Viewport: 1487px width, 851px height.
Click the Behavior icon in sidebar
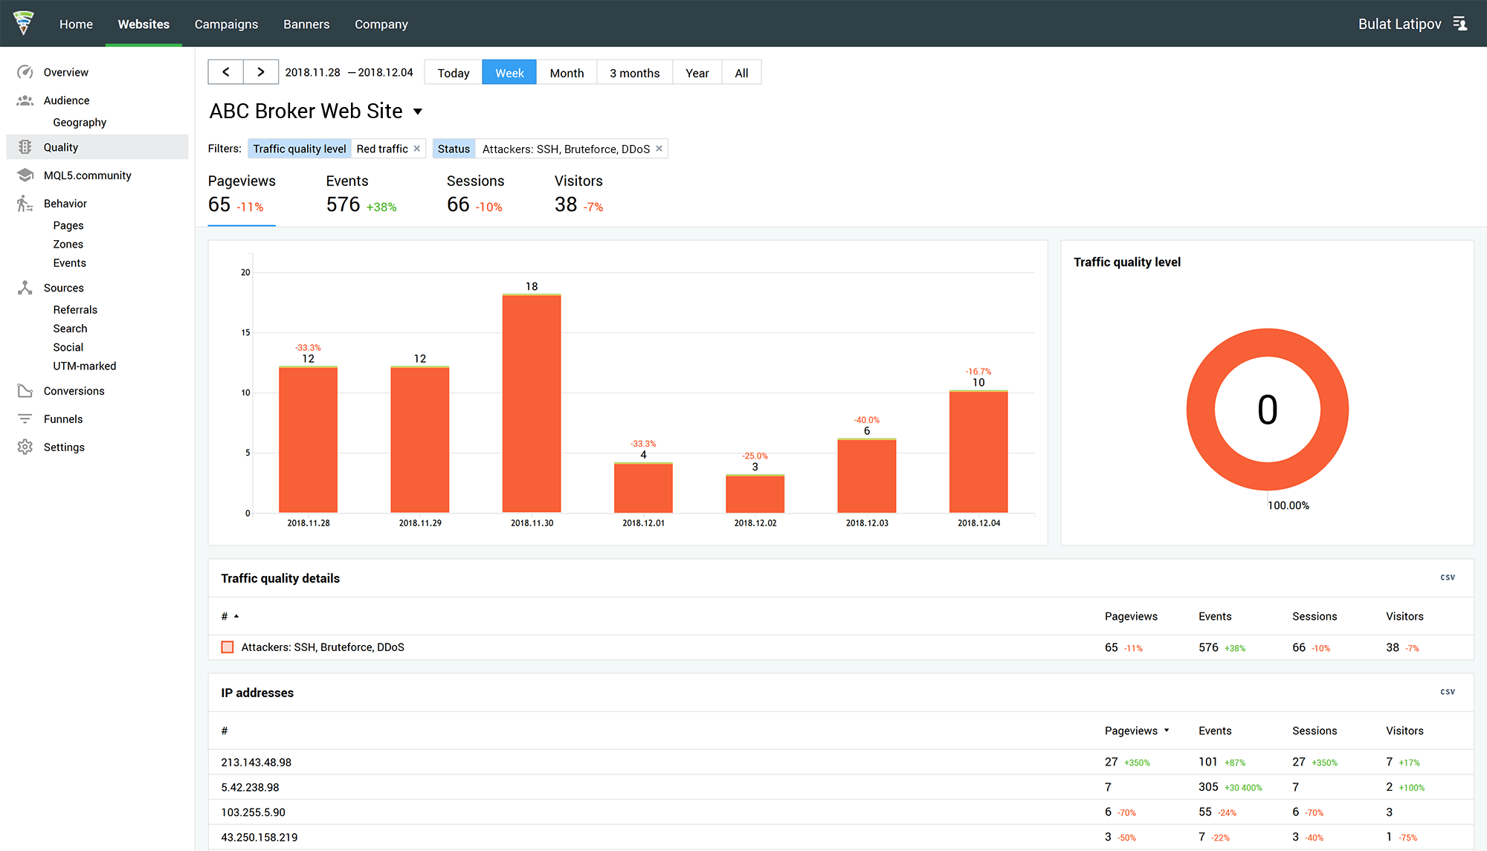(x=25, y=203)
